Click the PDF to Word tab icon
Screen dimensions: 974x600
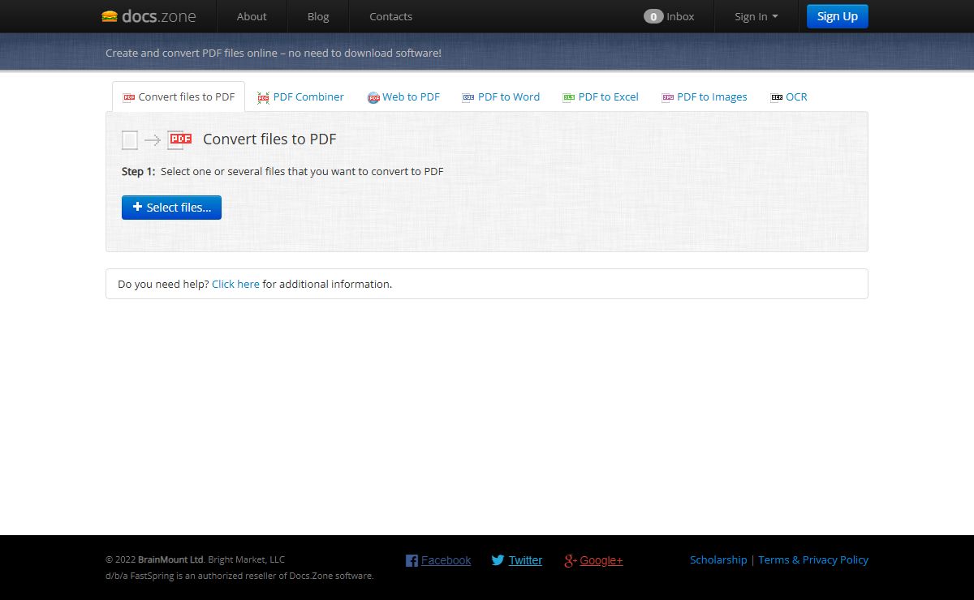pyautogui.click(x=468, y=97)
